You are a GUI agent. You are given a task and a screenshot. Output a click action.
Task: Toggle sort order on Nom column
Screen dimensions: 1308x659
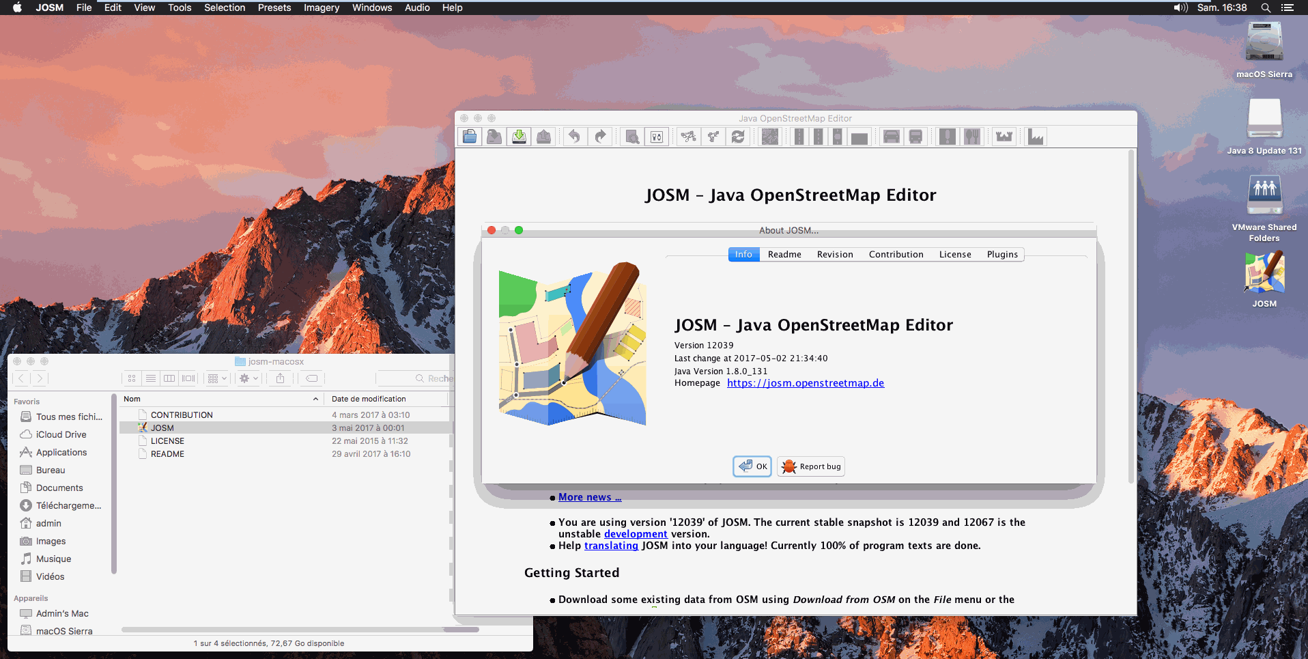point(221,399)
